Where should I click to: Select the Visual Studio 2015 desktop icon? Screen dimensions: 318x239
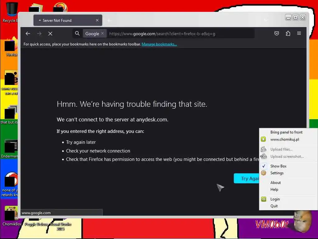coord(61,223)
